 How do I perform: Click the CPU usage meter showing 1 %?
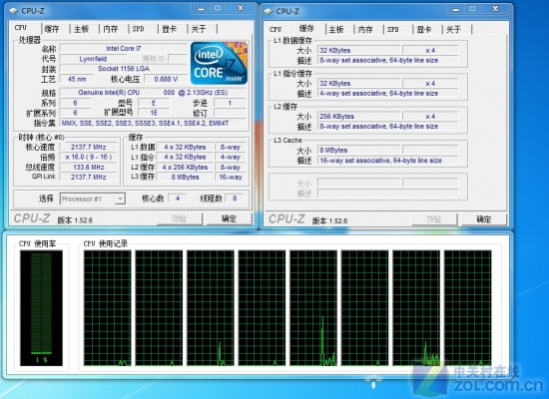41,308
